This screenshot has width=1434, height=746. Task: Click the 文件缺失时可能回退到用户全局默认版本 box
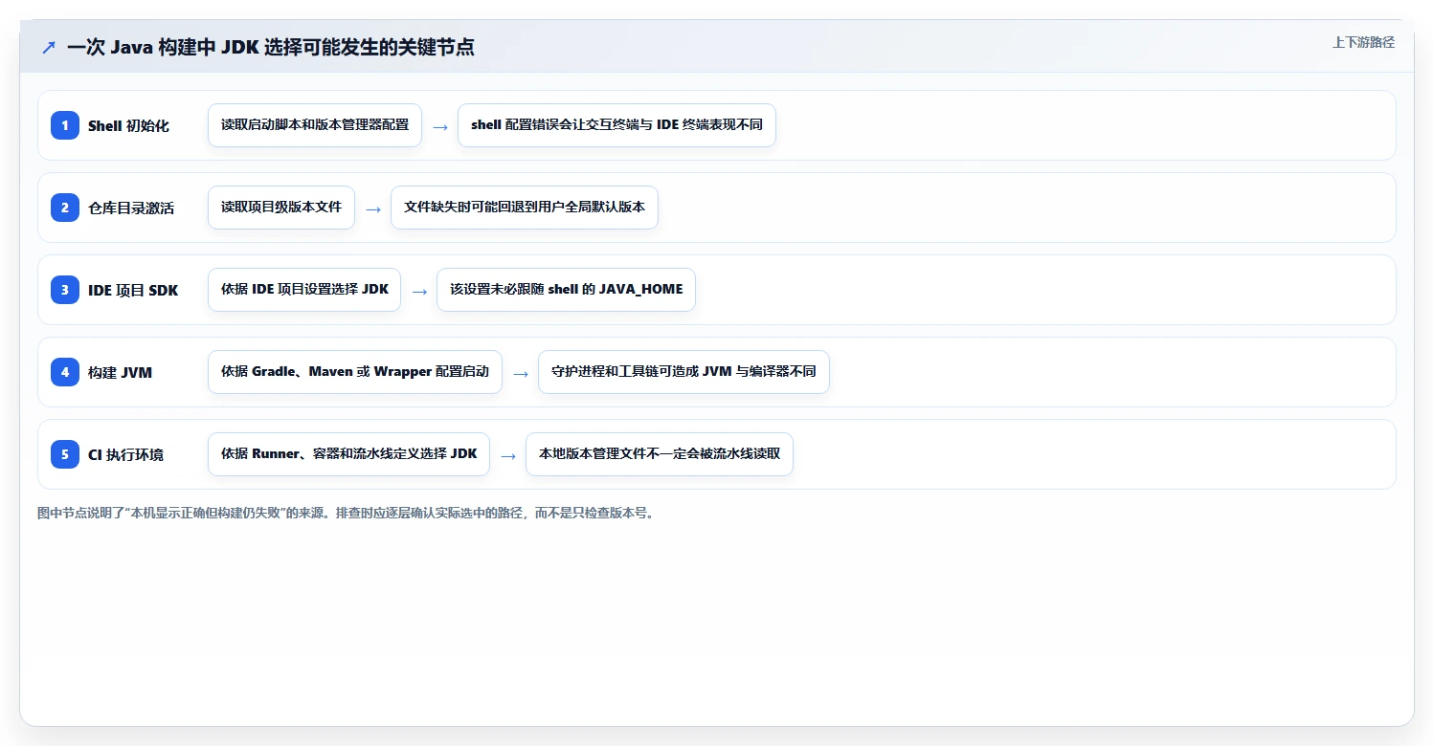(525, 208)
